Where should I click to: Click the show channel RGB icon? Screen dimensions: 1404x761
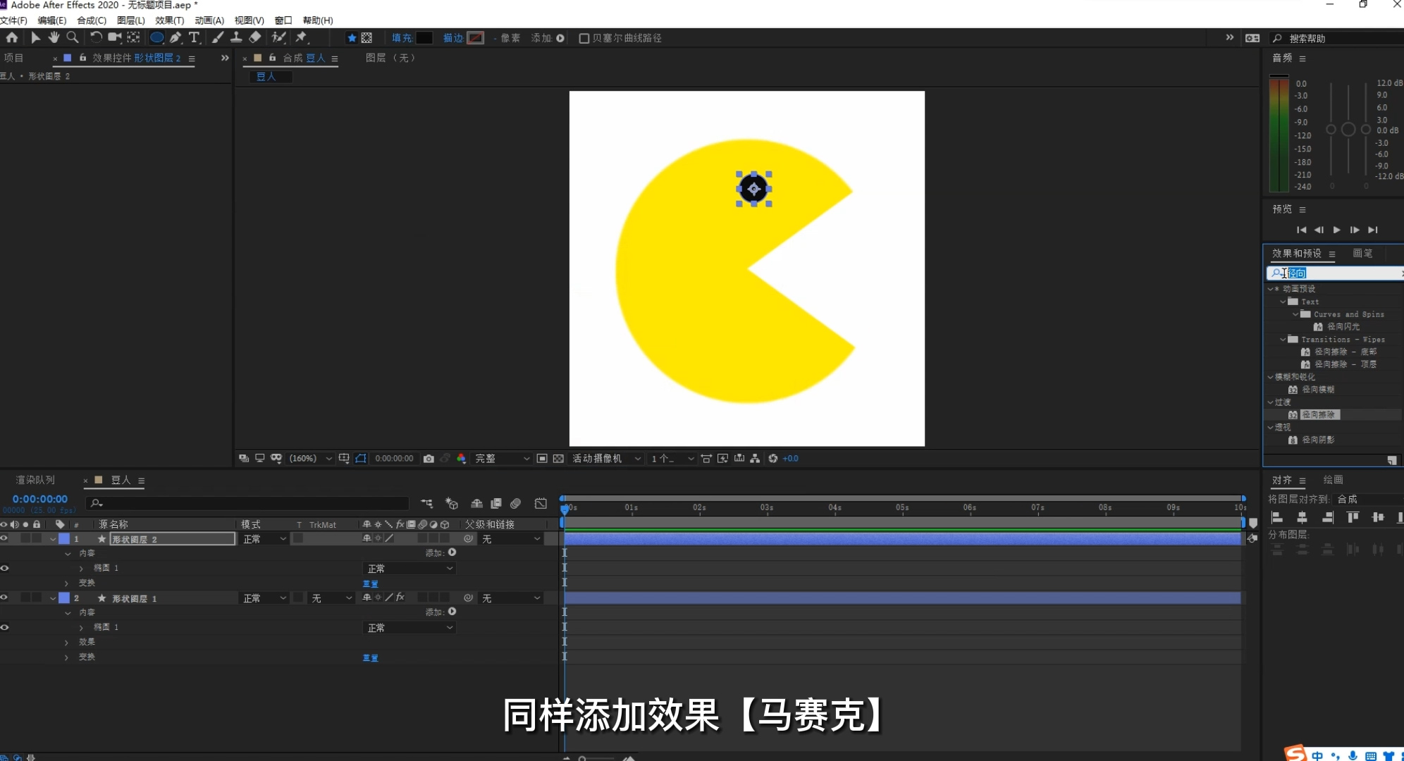[x=461, y=459]
